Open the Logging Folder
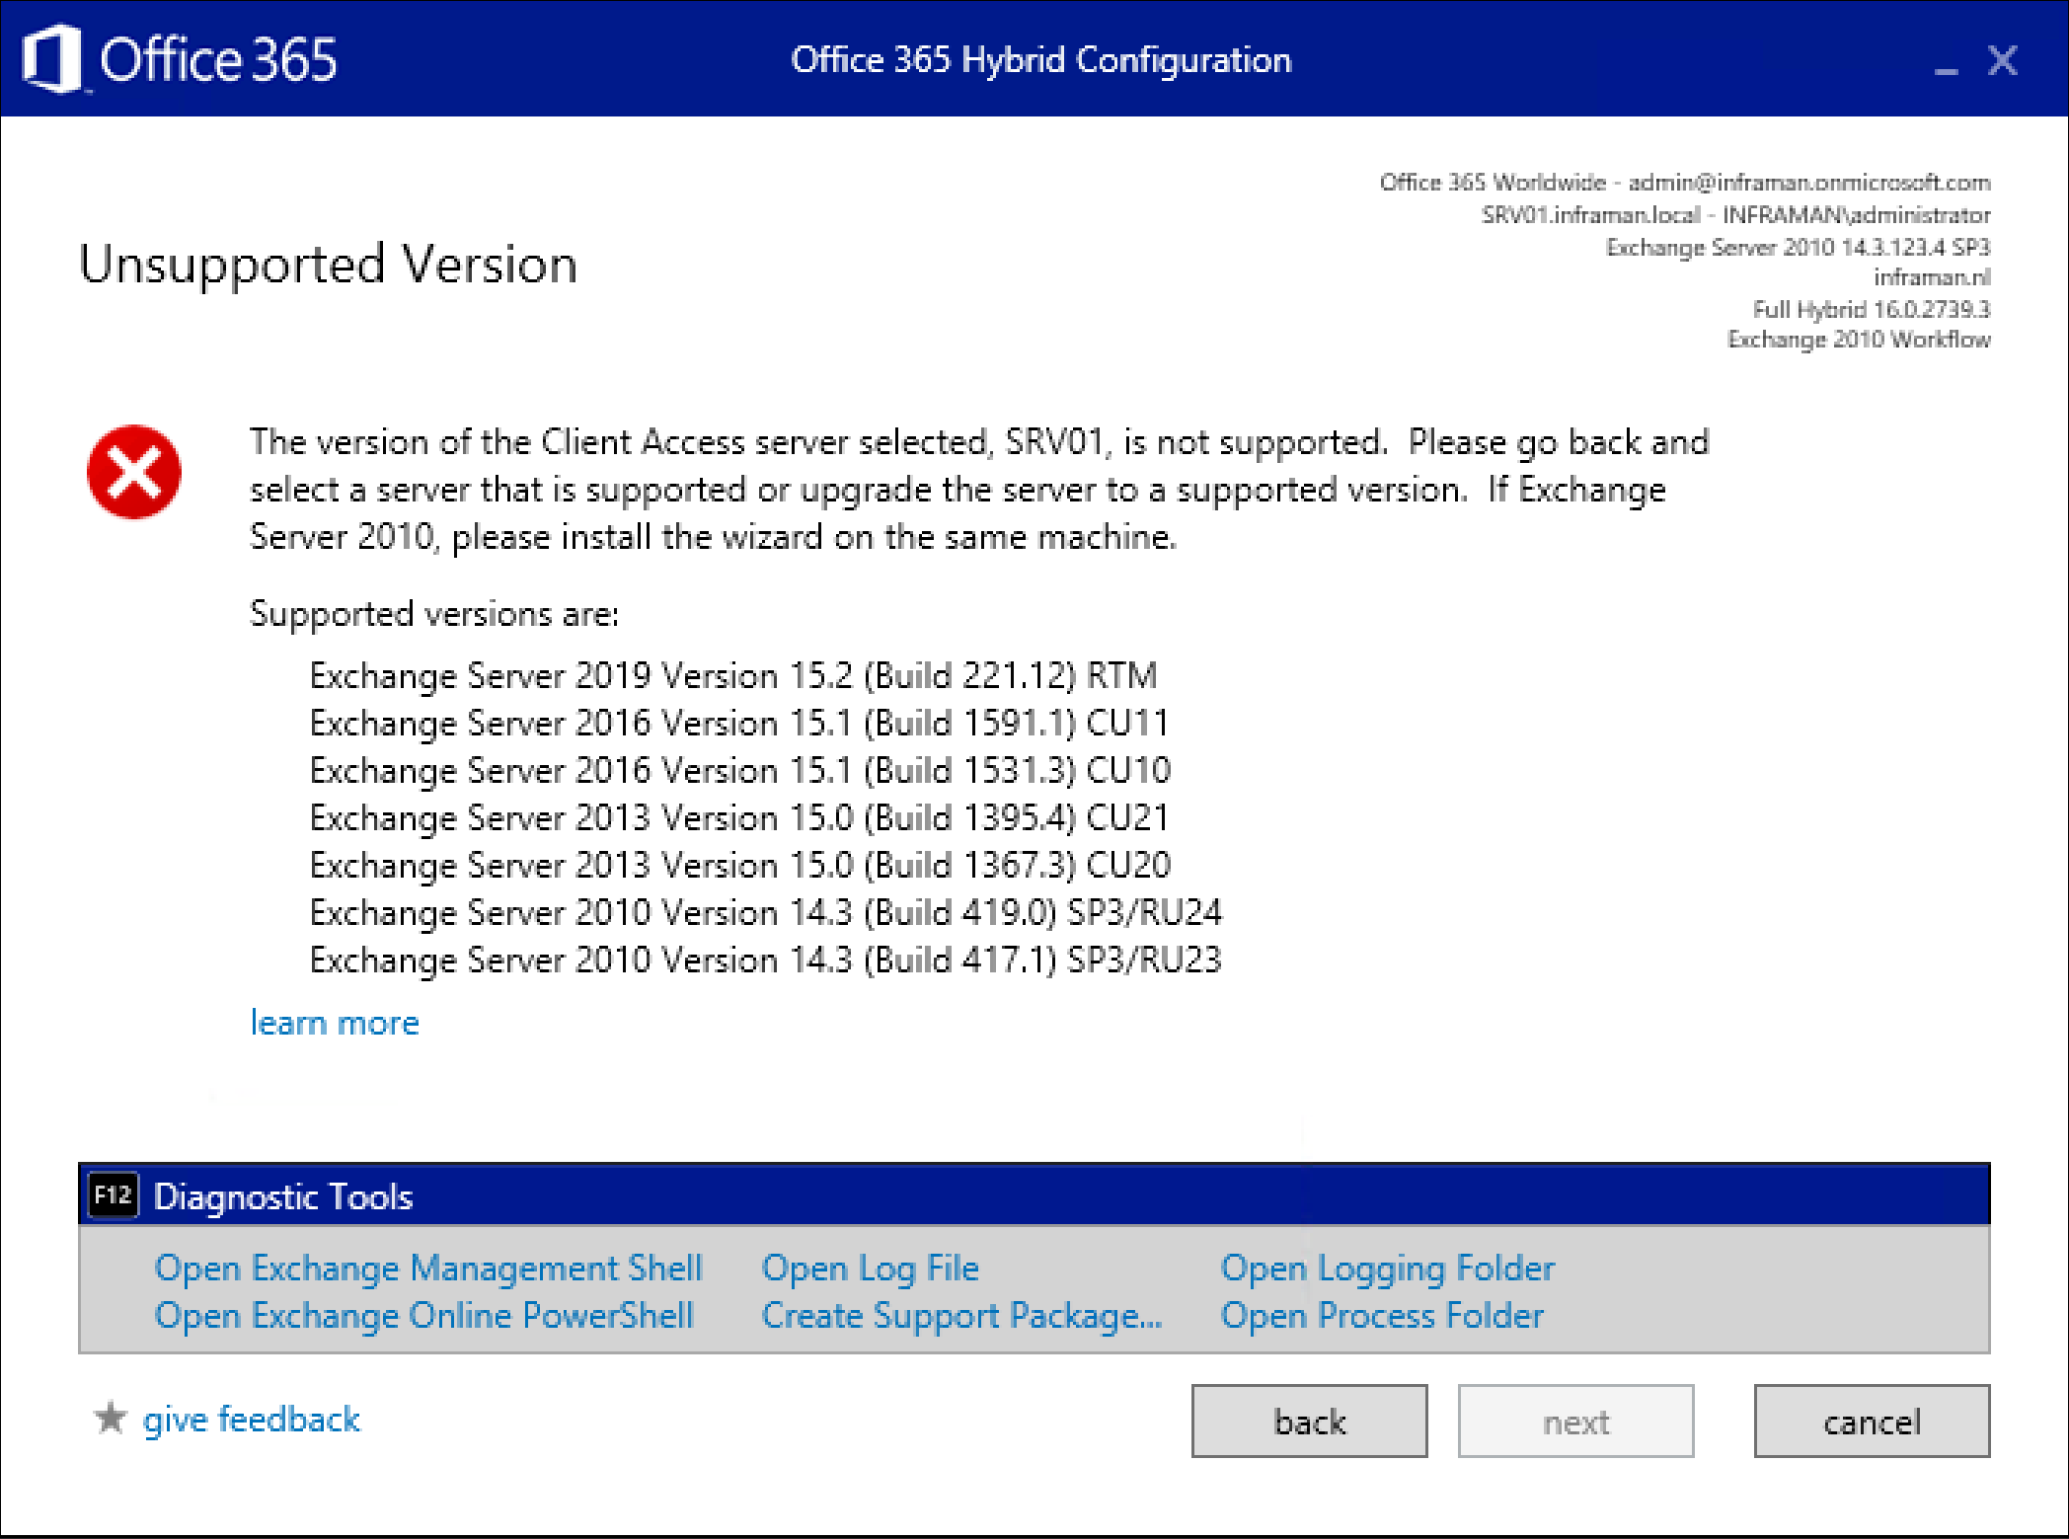This screenshot has width=2069, height=1539. tap(1387, 1268)
